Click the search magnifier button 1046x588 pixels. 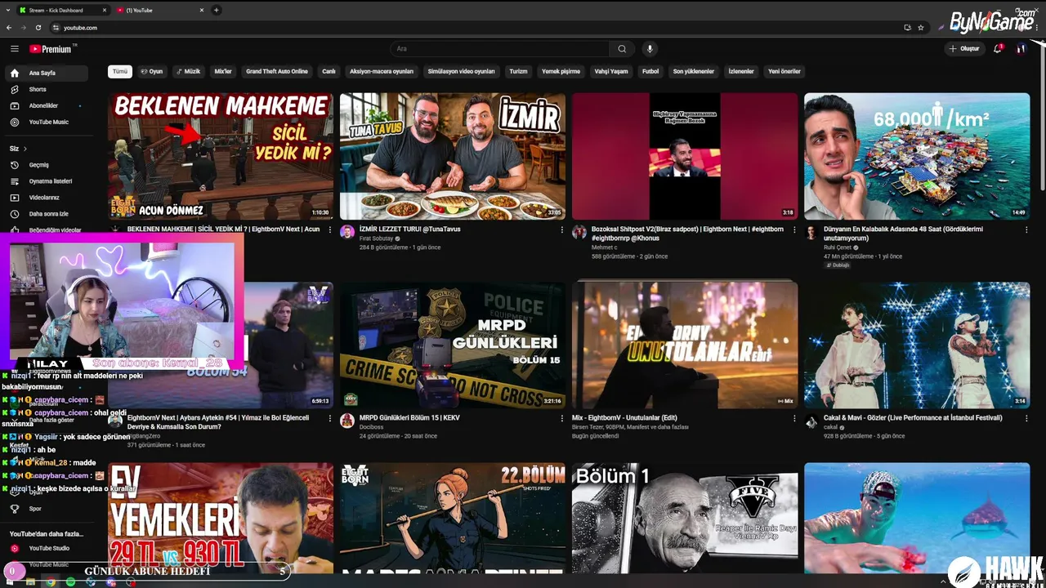[622, 49]
